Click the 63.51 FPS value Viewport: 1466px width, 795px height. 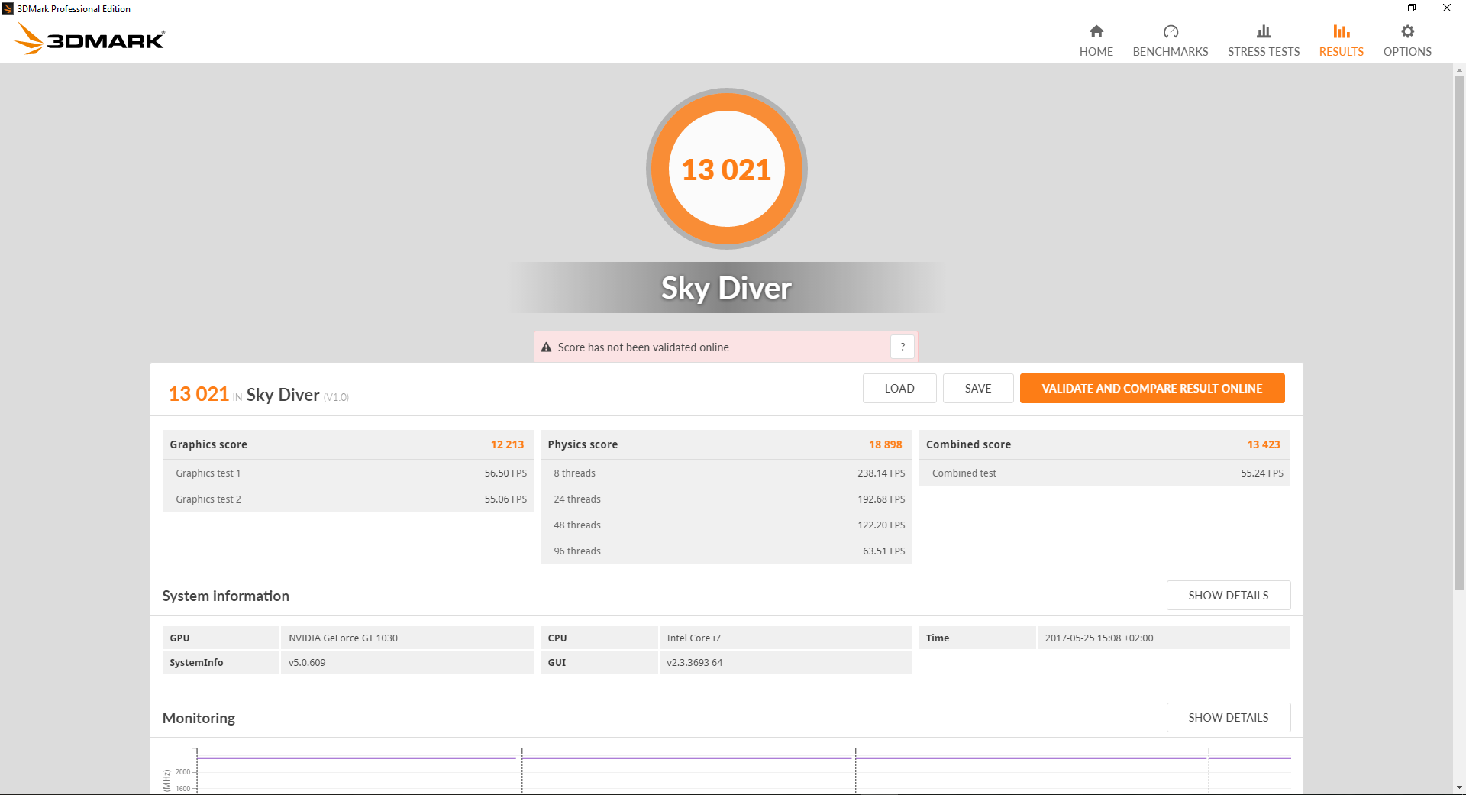click(x=884, y=551)
